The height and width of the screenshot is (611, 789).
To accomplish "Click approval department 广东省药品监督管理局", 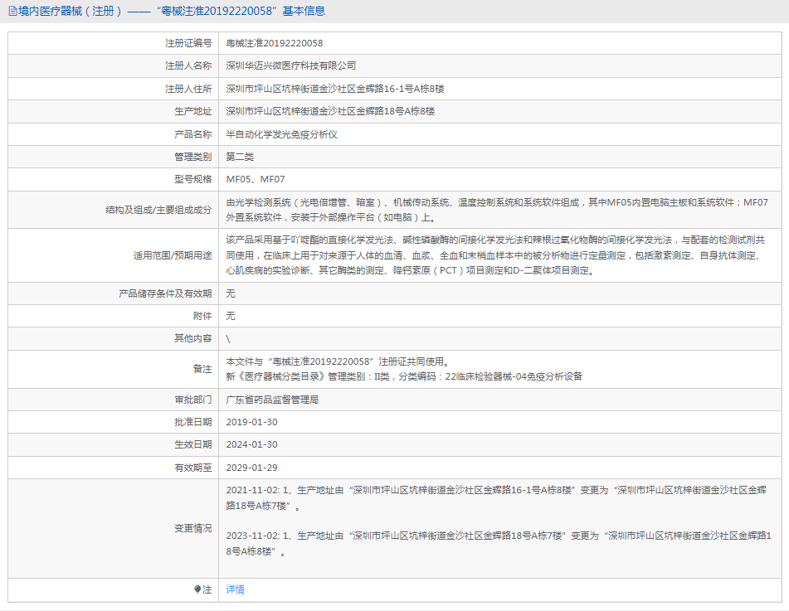I will pos(272,400).
